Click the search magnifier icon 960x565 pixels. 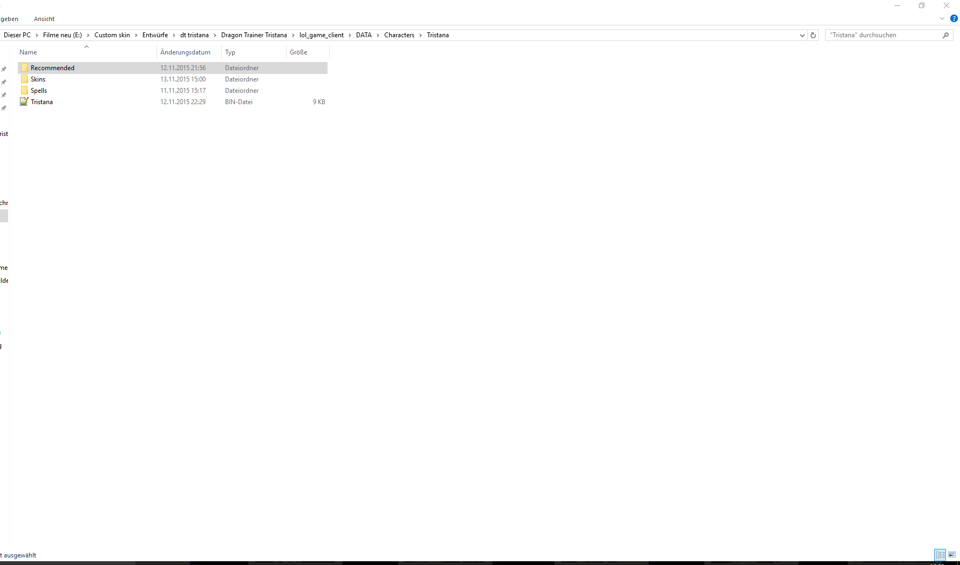tap(945, 35)
